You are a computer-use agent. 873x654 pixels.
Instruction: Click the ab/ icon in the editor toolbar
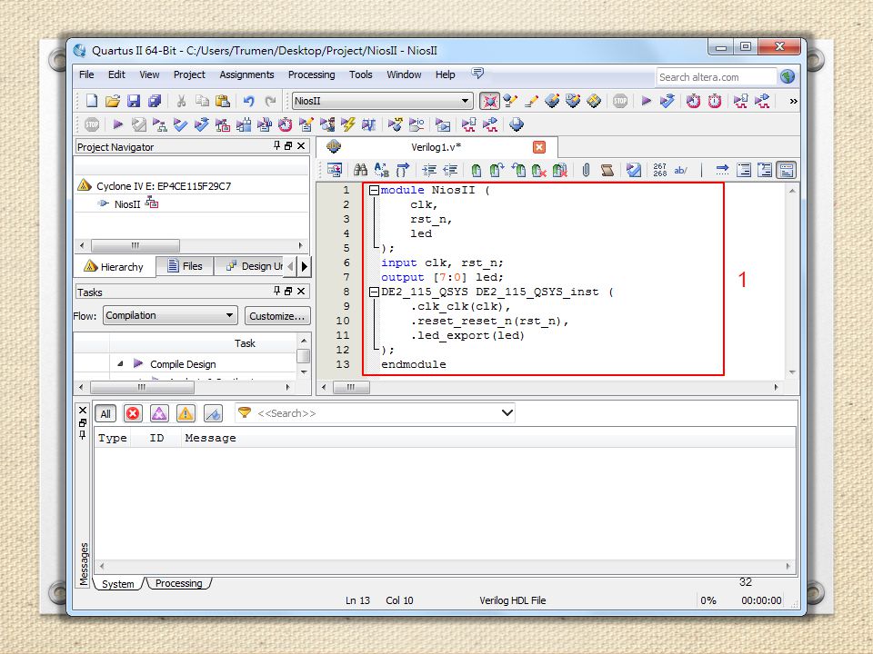tap(680, 170)
